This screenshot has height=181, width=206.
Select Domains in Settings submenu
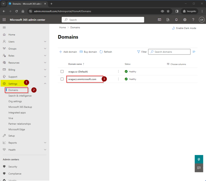pos(13,90)
